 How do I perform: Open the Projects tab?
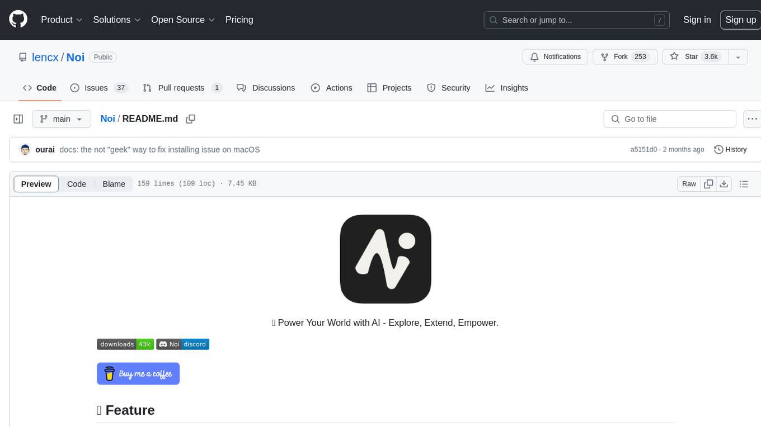[x=389, y=88]
